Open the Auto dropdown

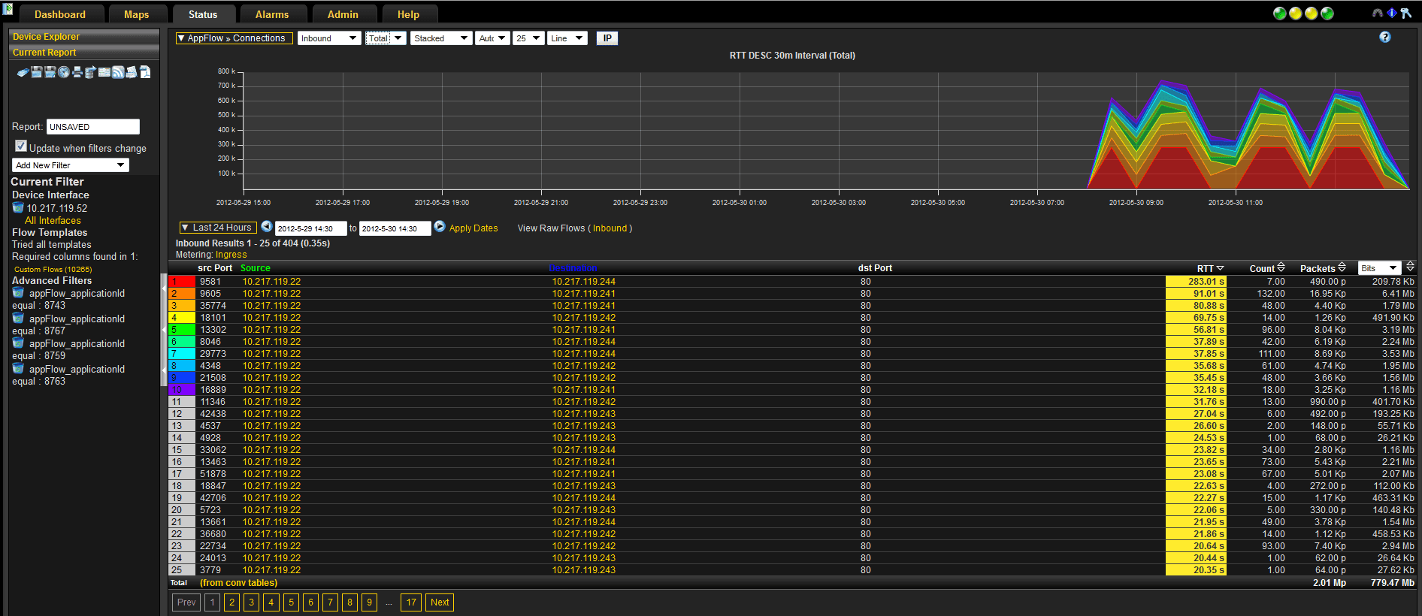coord(492,38)
